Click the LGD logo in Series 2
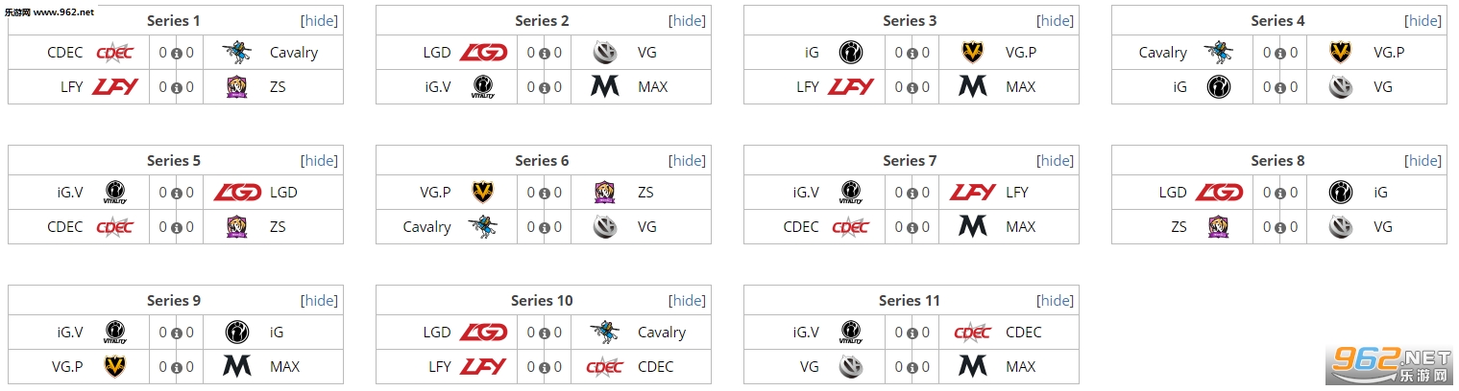The height and width of the screenshot is (391, 1459). [483, 53]
